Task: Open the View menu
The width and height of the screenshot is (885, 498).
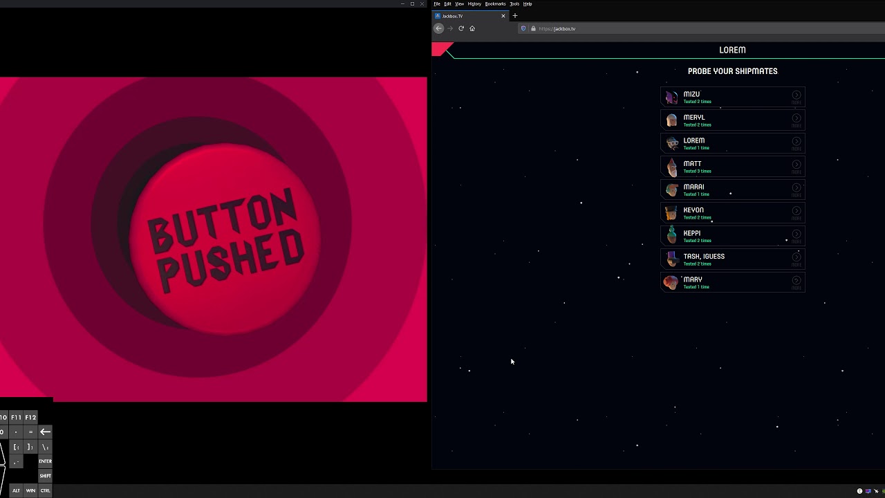Action: coord(459,4)
